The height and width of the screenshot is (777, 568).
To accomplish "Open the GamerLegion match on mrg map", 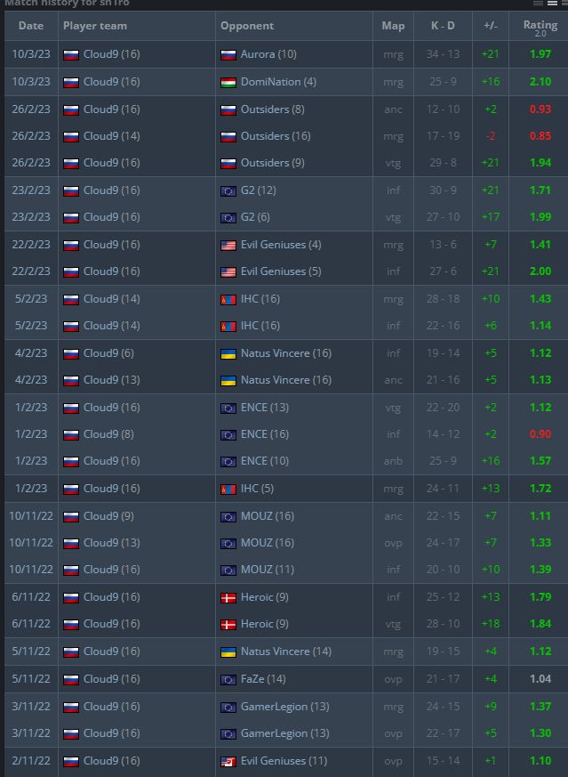I will click(x=285, y=707).
